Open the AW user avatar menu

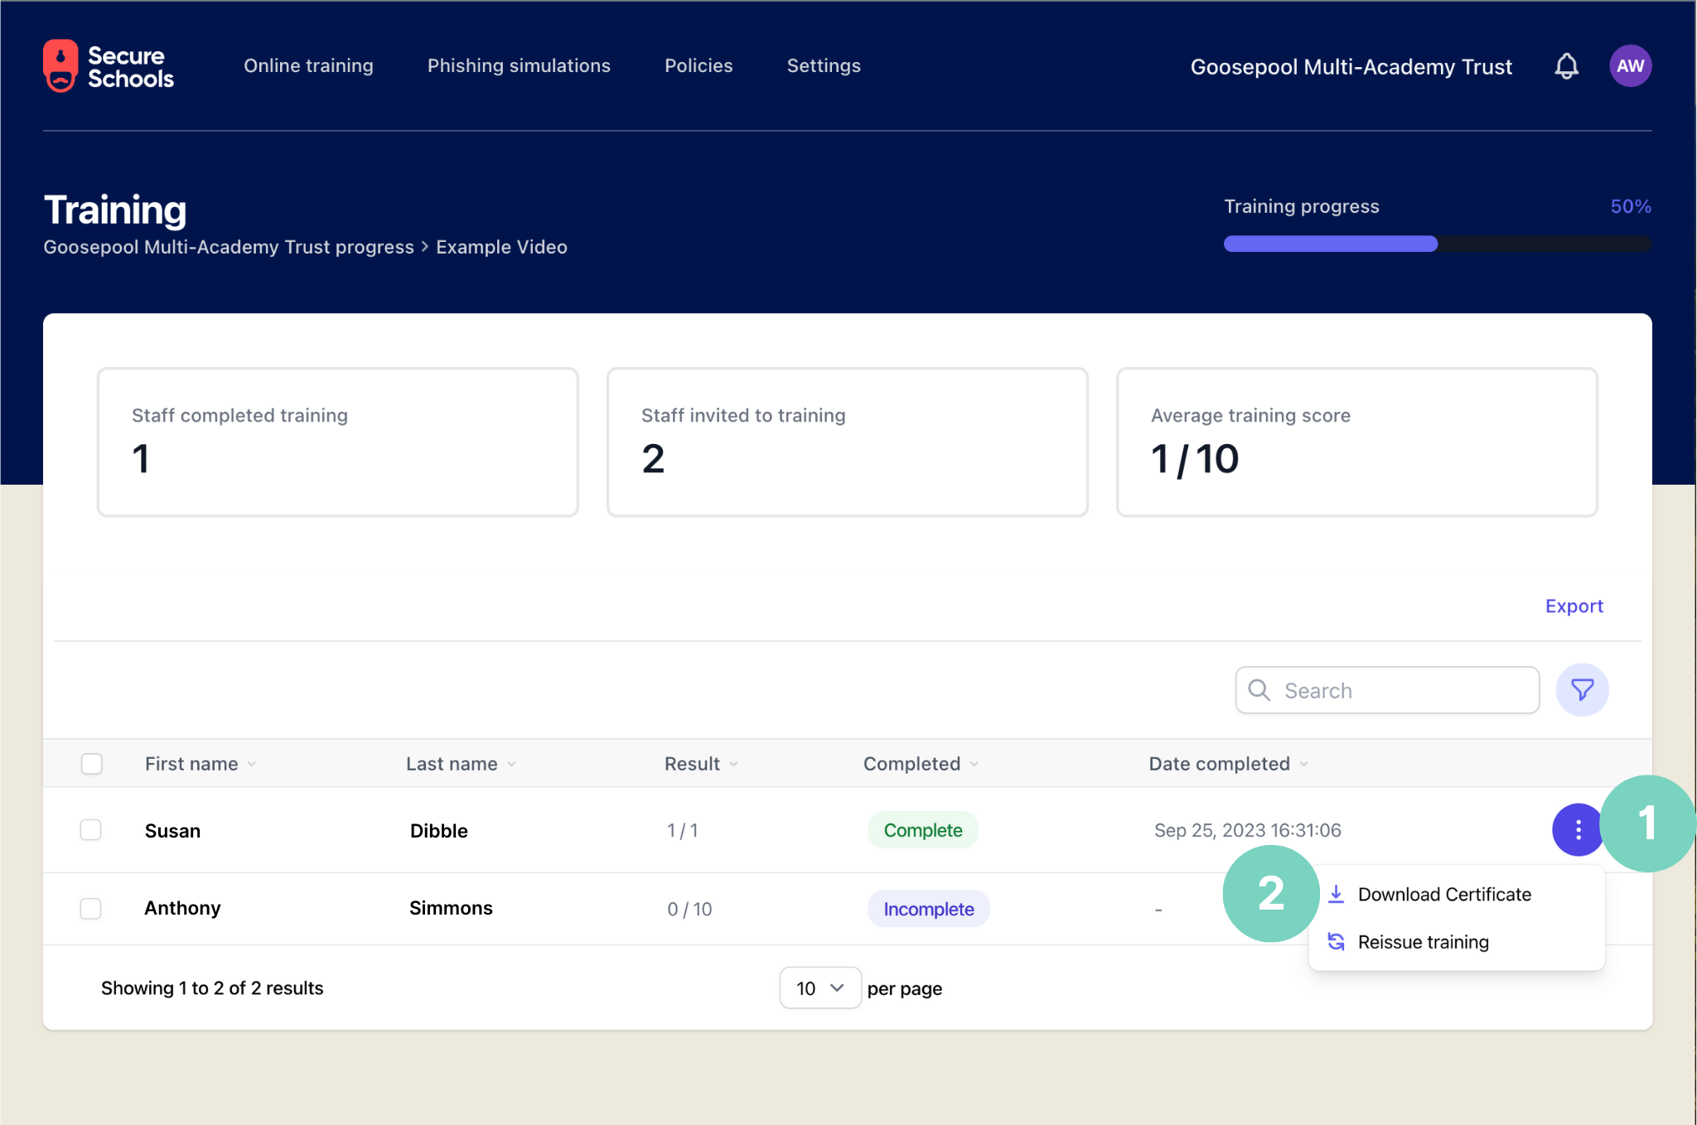pyautogui.click(x=1630, y=66)
